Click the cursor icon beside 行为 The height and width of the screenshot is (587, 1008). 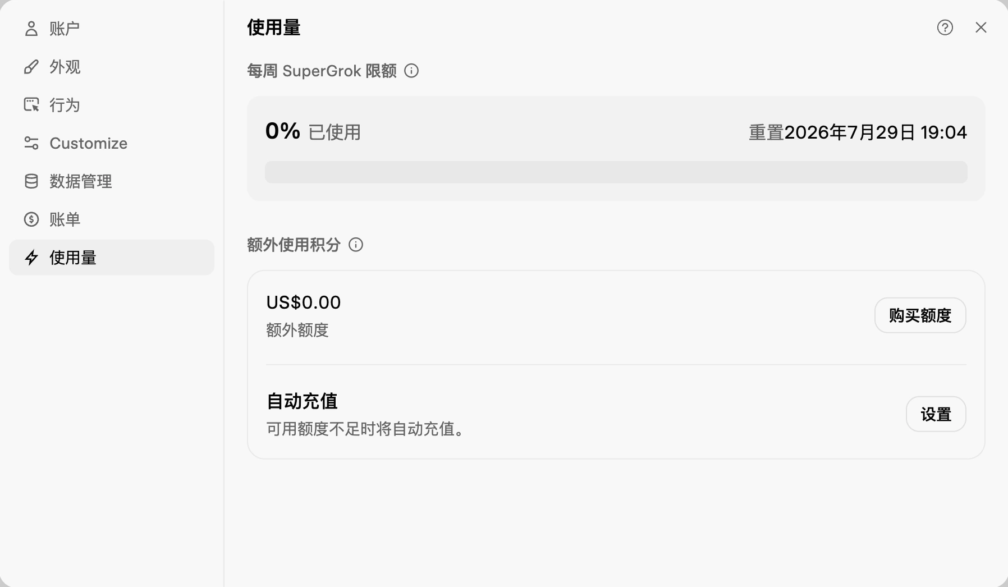coord(31,105)
